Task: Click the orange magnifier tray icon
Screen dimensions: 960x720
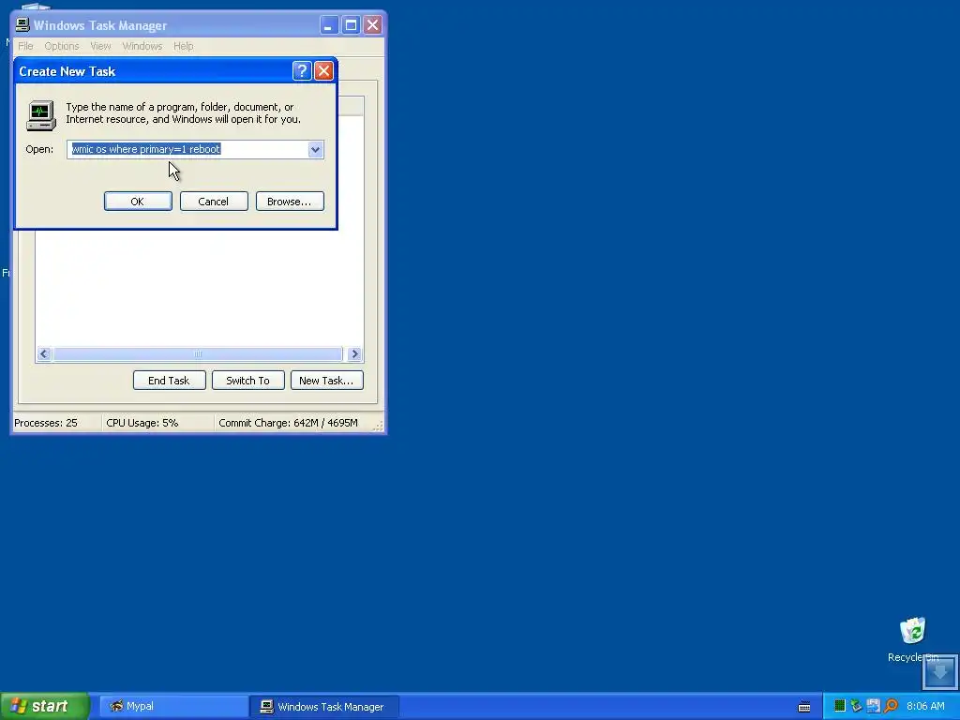Action: [891, 706]
